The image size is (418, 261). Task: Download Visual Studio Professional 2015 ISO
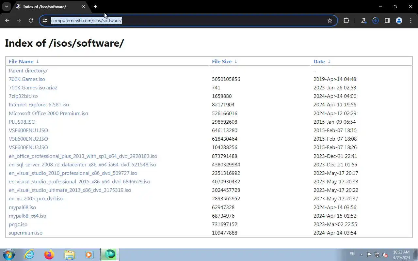[x=79, y=181]
